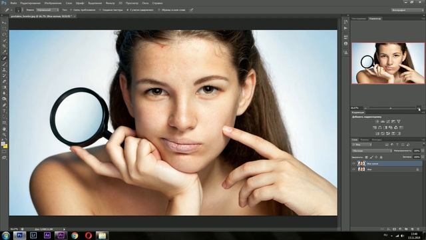Viewport: 426px width, 240px height.
Task: Open the foreground color swatch
Action: pos(3,144)
